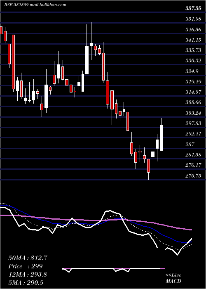The width and height of the screenshot is (206, 289).
Task: Click the 12MA : 293.8 readout
Action: pos(28,275)
